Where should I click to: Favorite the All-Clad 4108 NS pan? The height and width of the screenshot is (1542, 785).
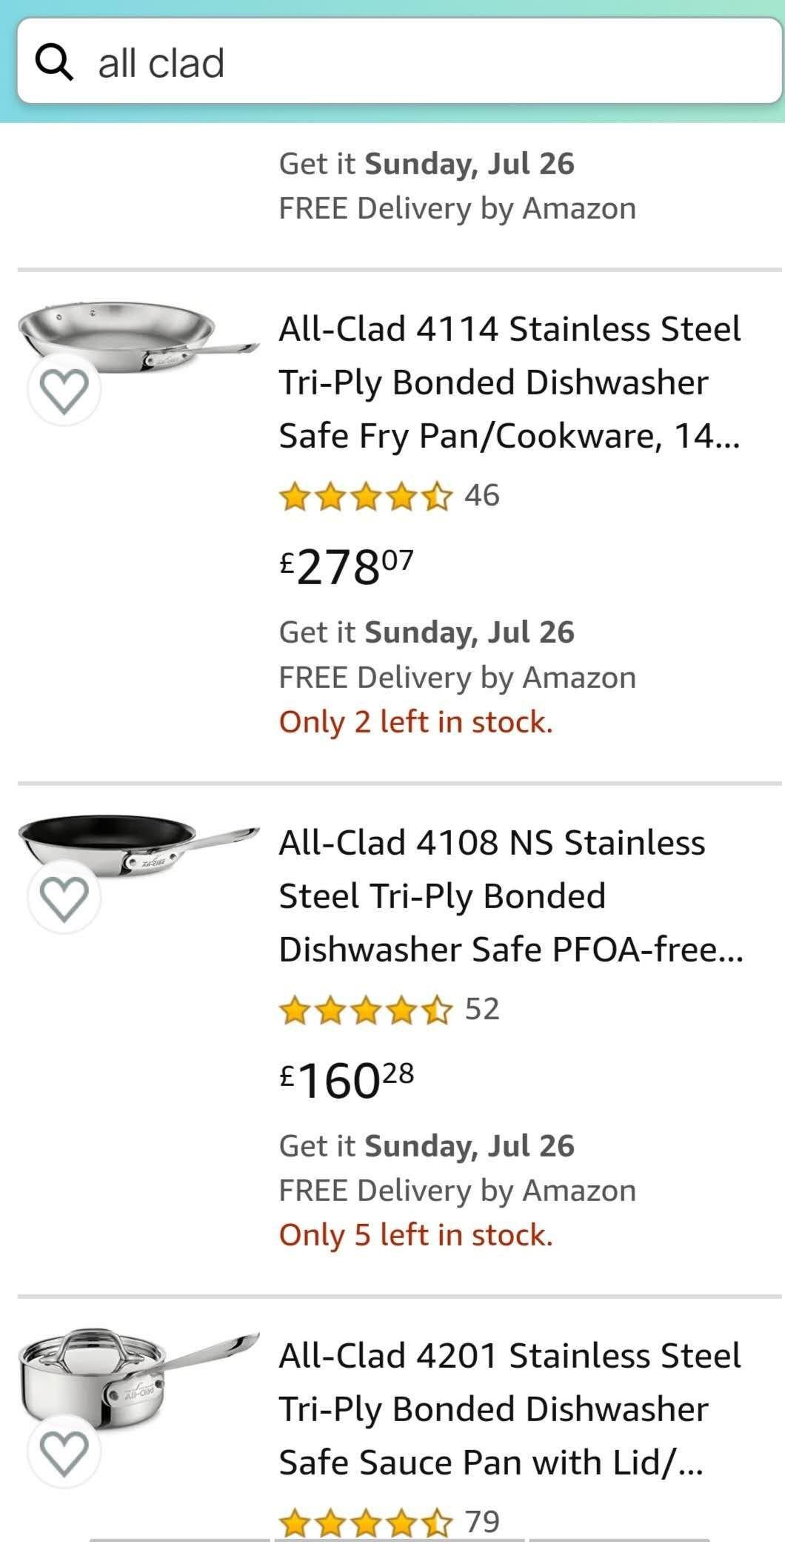pyautogui.click(x=64, y=897)
